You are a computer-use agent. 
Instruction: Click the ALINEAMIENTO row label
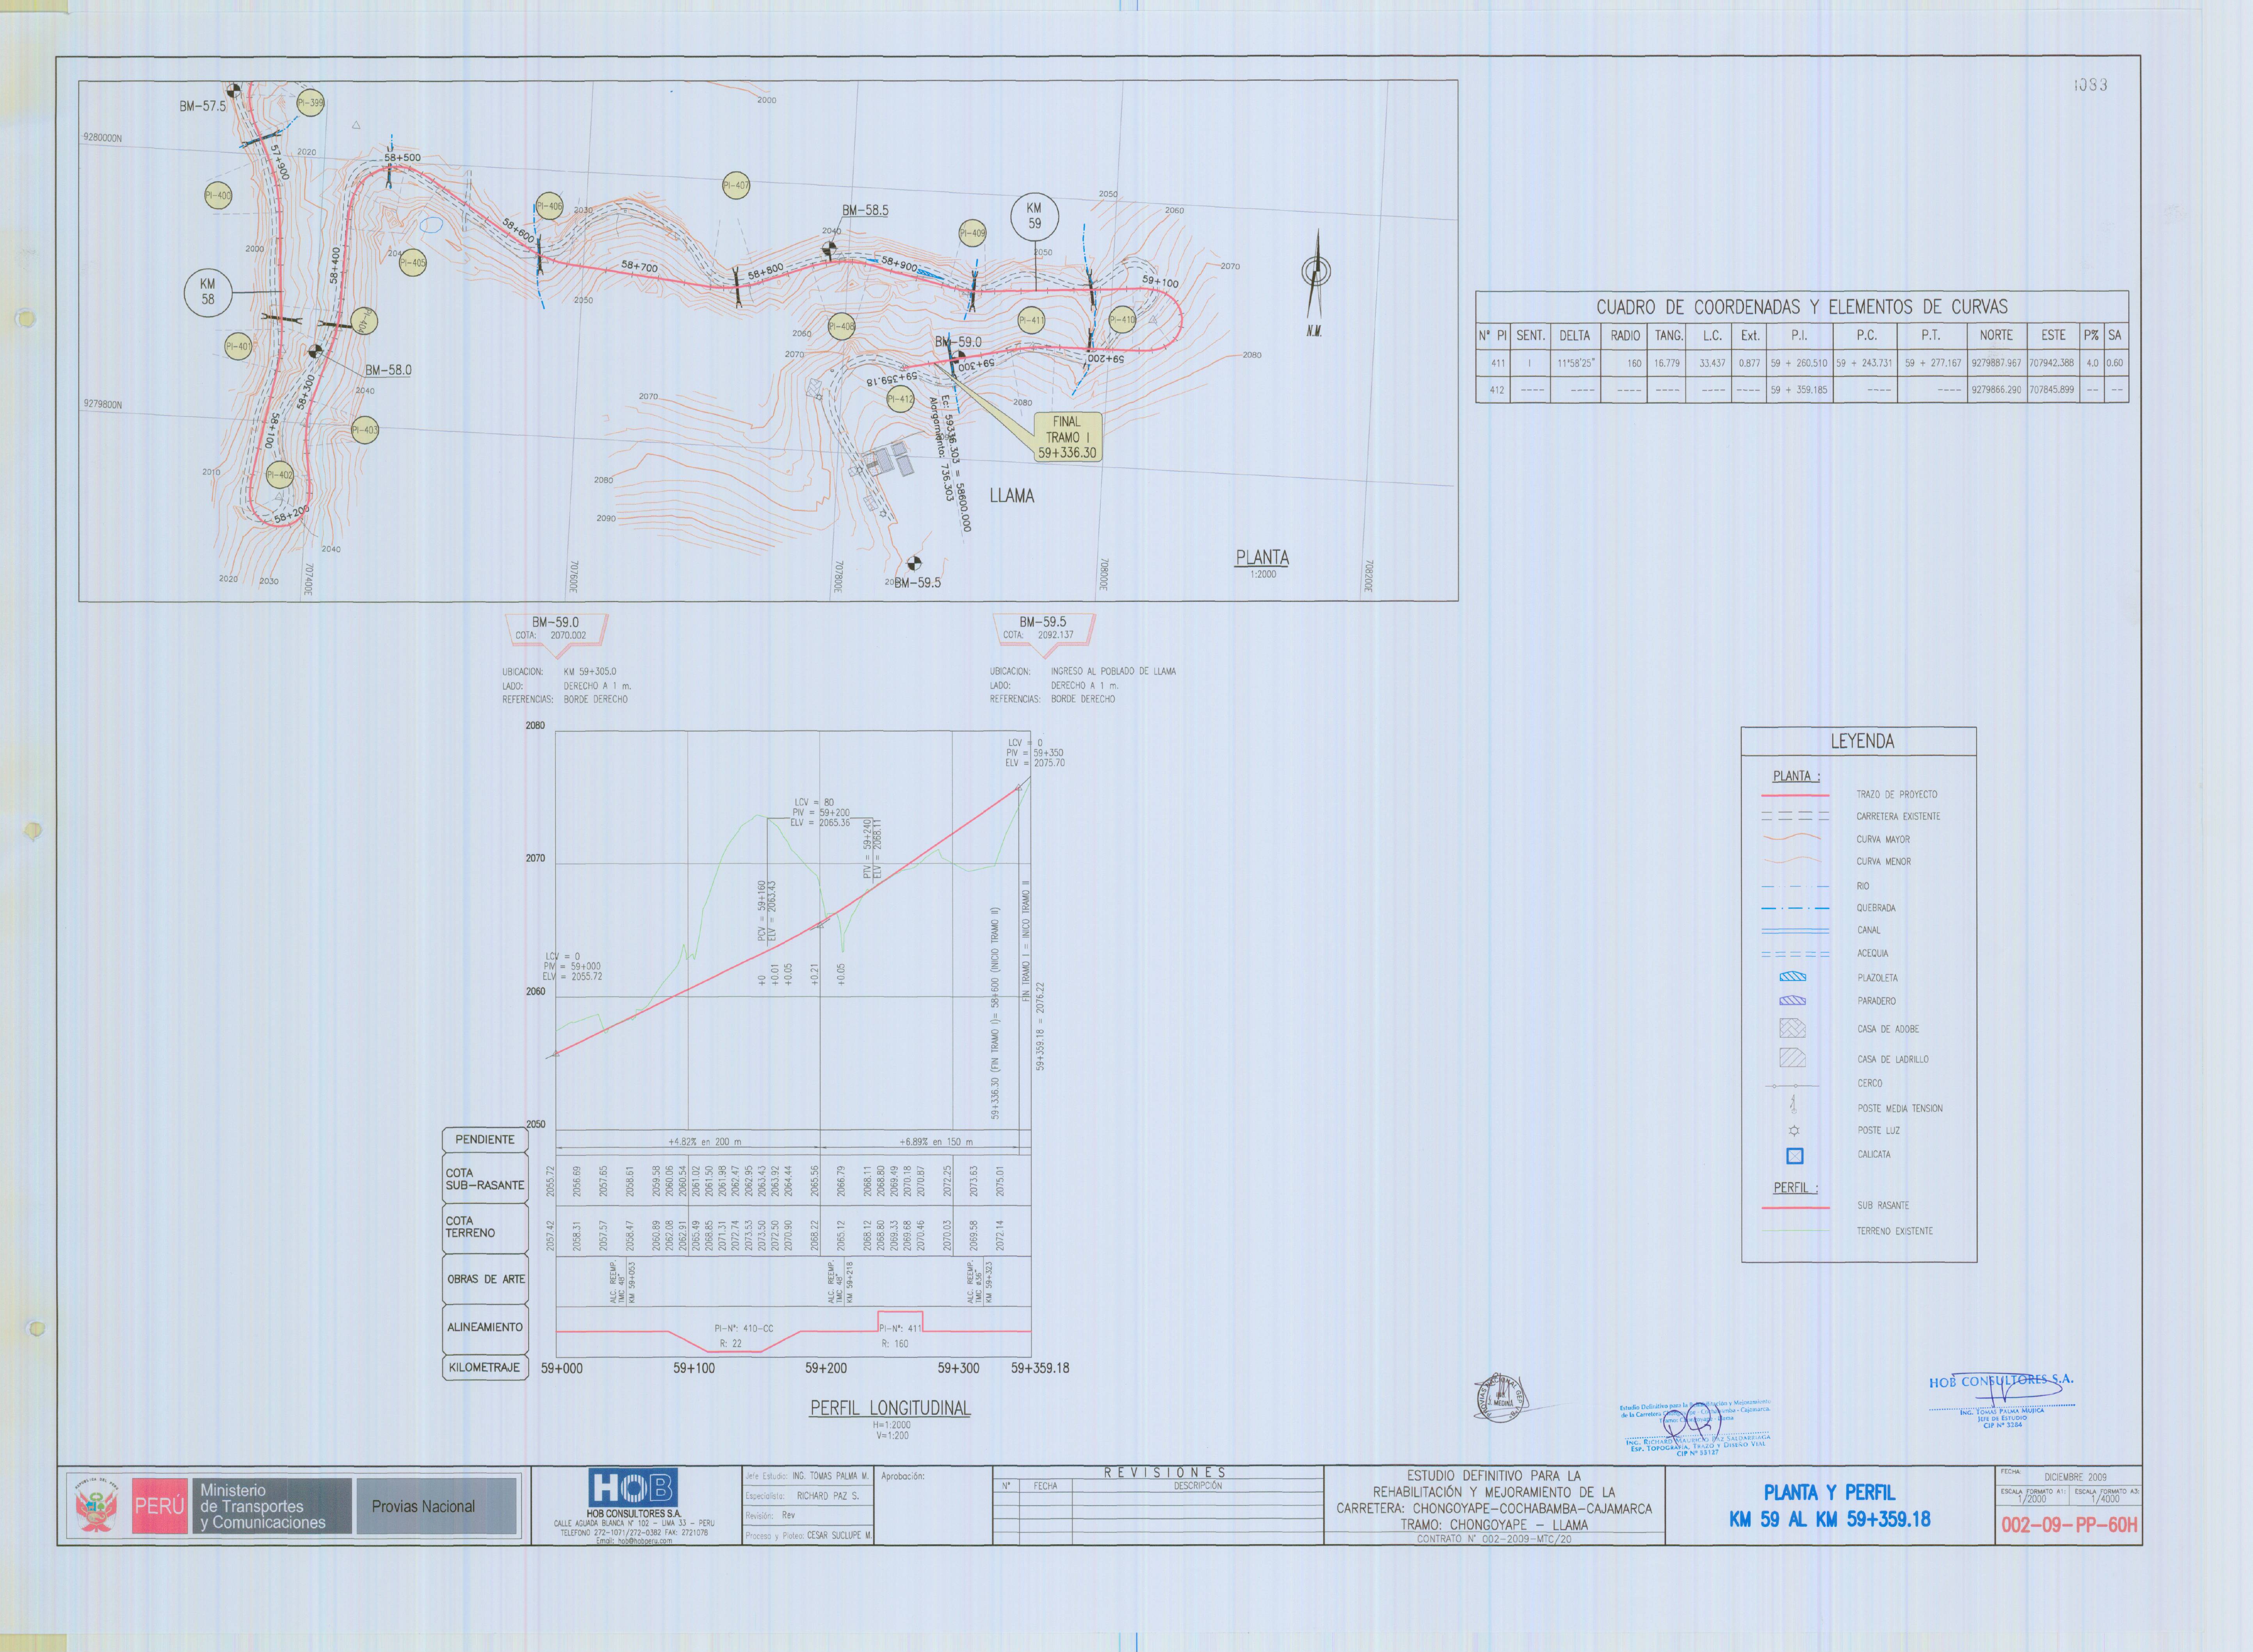click(x=485, y=1328)
